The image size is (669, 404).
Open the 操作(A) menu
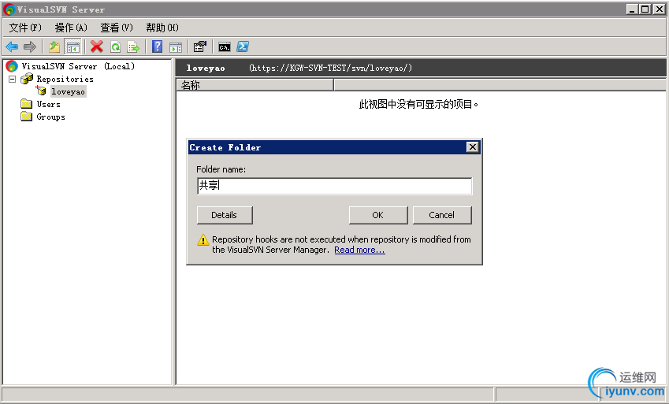(71, 28)
